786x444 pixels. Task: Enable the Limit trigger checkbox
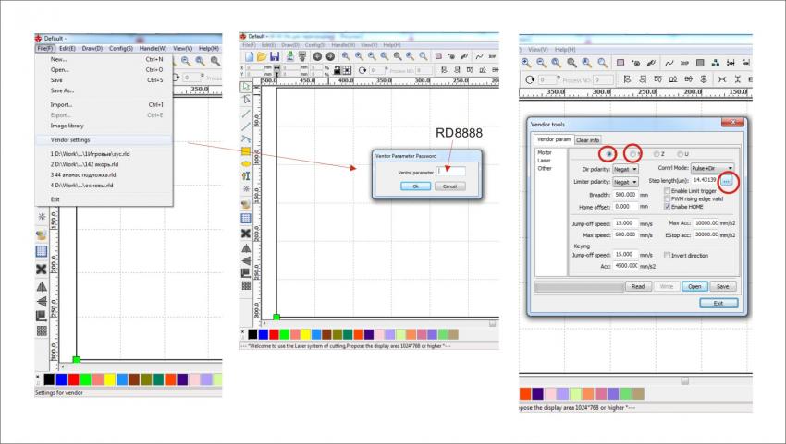[x=668, y=191]
